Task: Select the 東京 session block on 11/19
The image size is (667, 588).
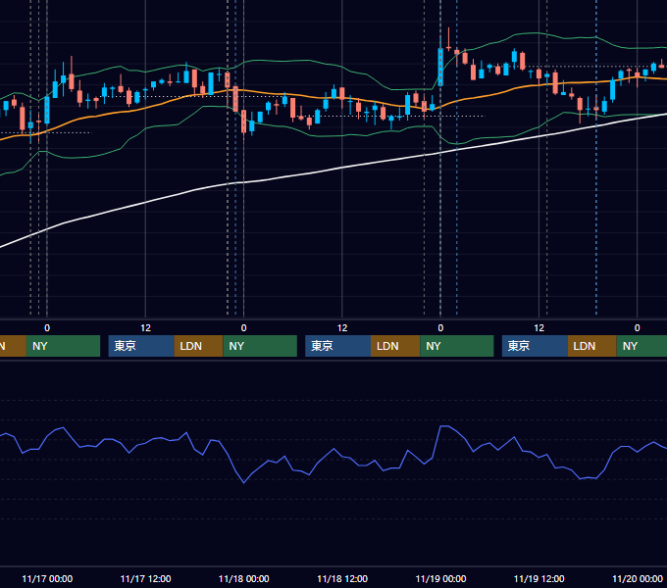Action: (535, 346)
